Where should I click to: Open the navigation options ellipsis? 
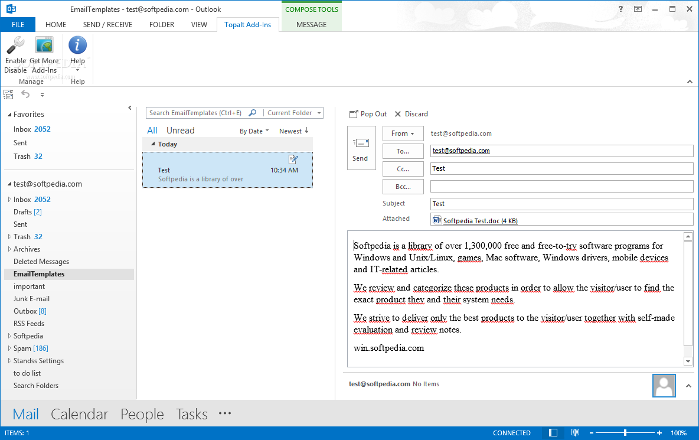(x=225, y=413)
